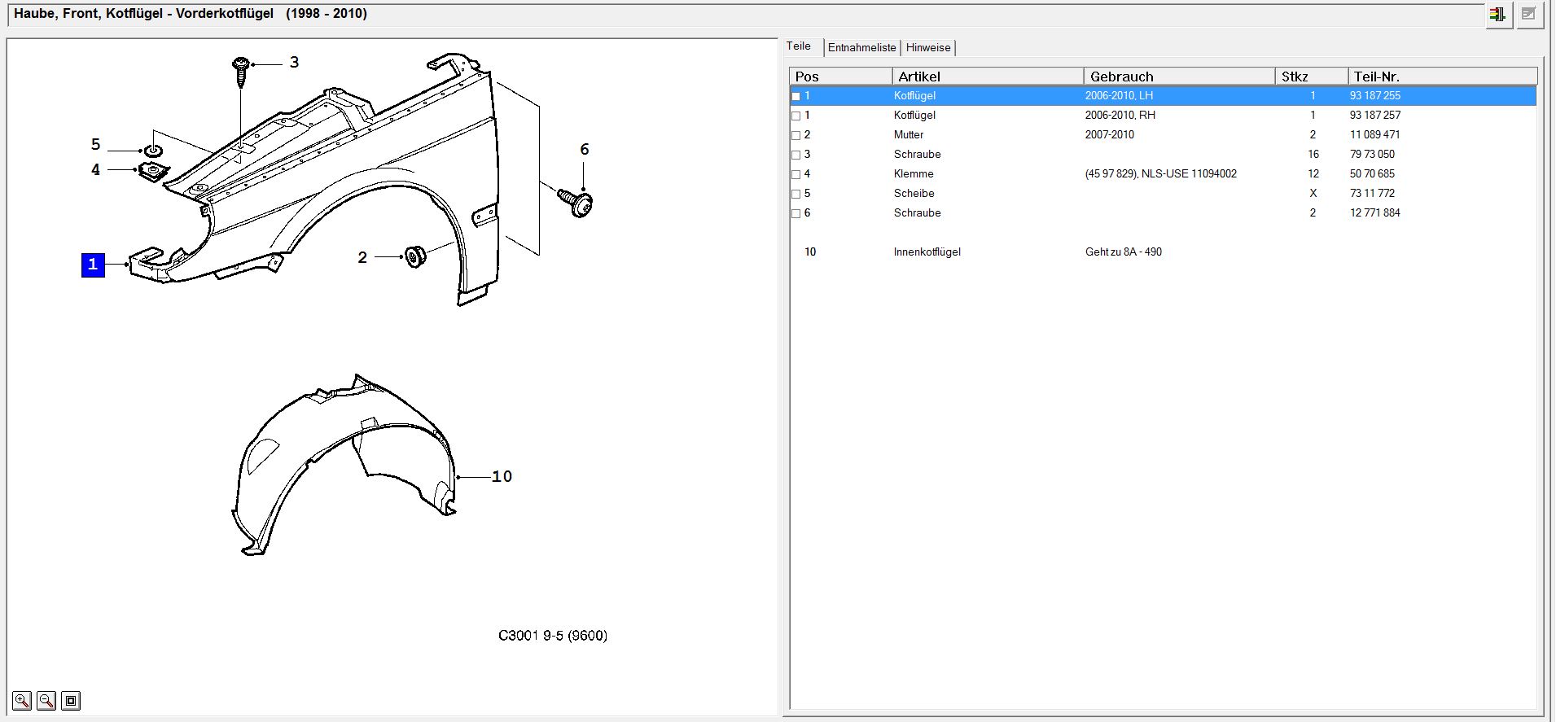Screen dimensions: 1556x722
Task: Sort by the Teil-Nr. column header
Action: pos(1443,77)
